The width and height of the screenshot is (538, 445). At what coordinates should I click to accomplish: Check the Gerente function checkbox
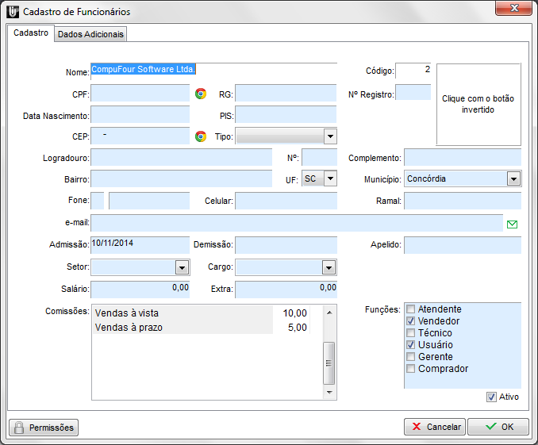[410, 357]
